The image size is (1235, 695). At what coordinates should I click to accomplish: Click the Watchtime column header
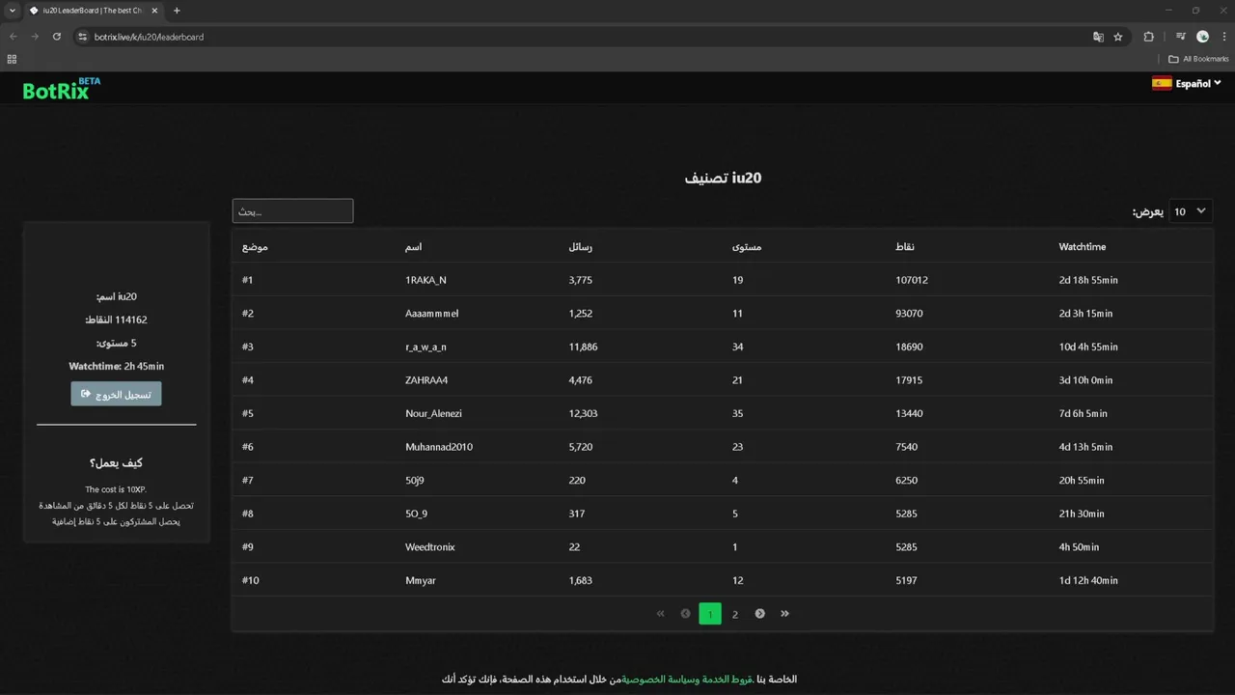[x=1082, y=247]
